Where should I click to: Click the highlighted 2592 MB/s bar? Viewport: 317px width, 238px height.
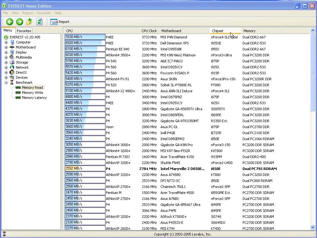pyautogui.click(x=85, y=168)
